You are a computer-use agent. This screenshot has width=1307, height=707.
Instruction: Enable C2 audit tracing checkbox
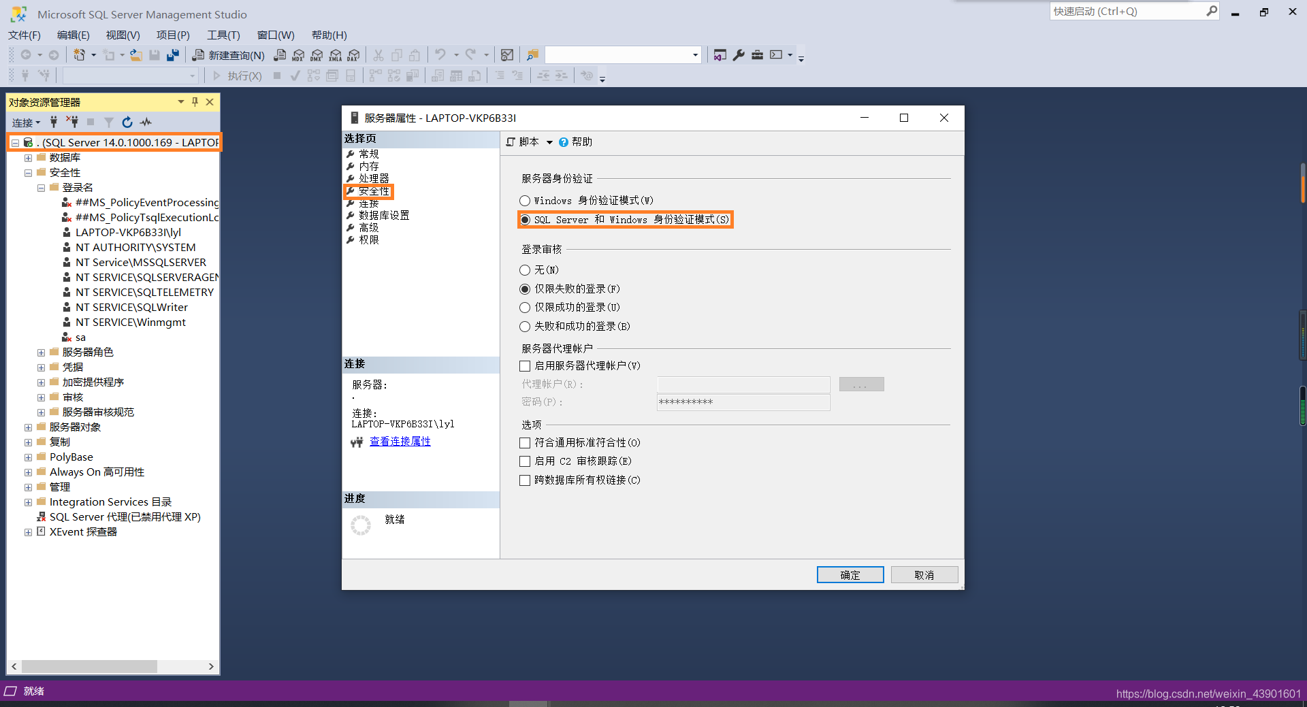point(525,461)
